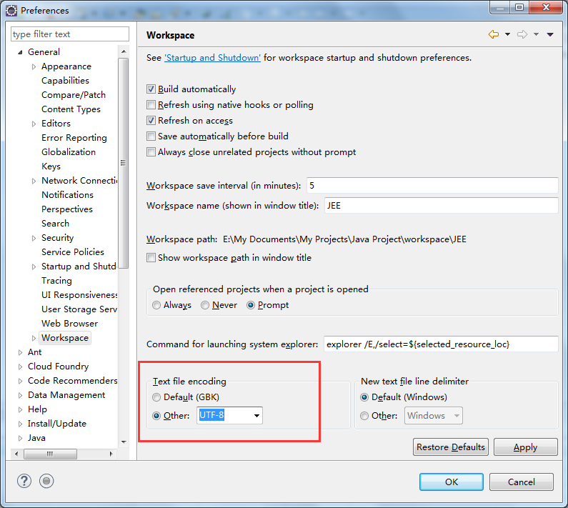Screen dimensions: 568x508
Task: Open the UTF-8 encoding dropdown
Action: (256, 416)
